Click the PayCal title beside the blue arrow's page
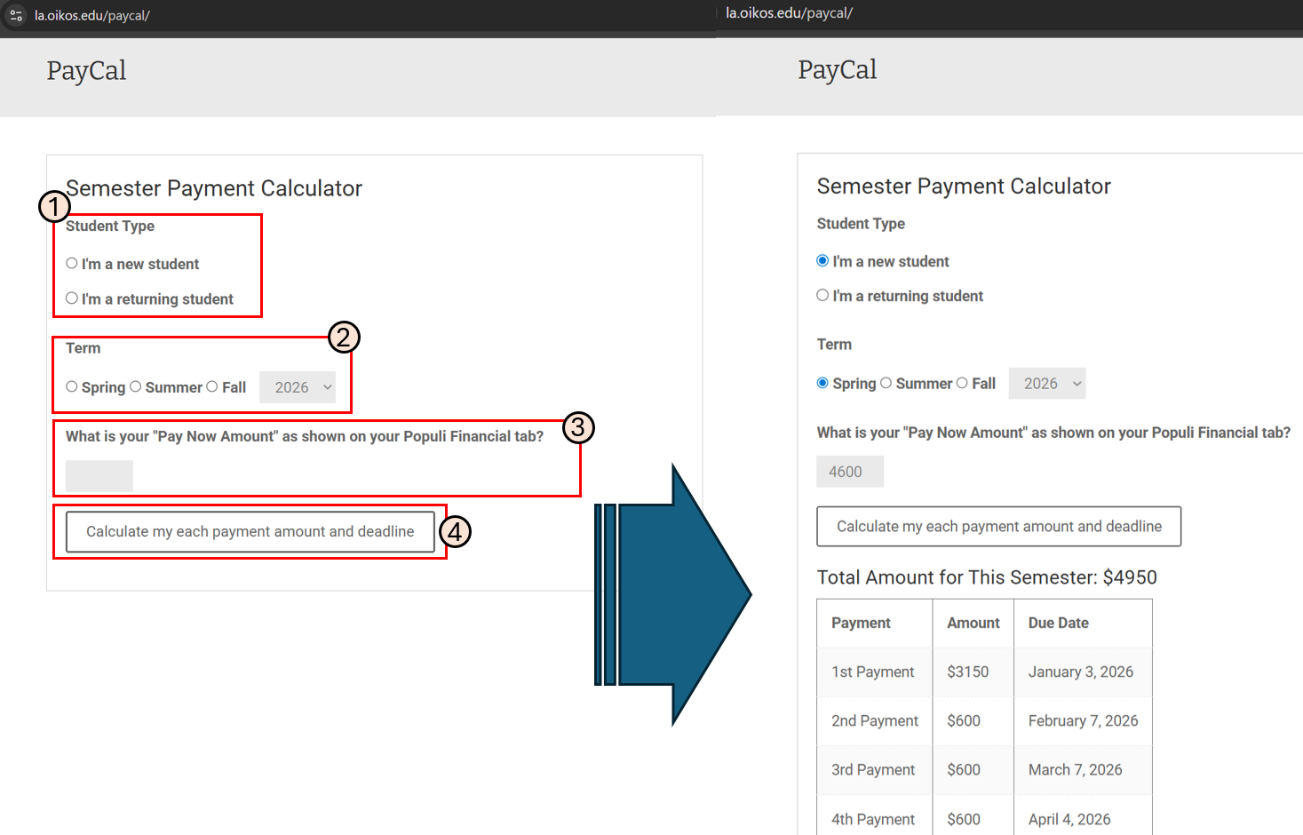This screenshot has height=835, width=1303. (x=837, y=69)
